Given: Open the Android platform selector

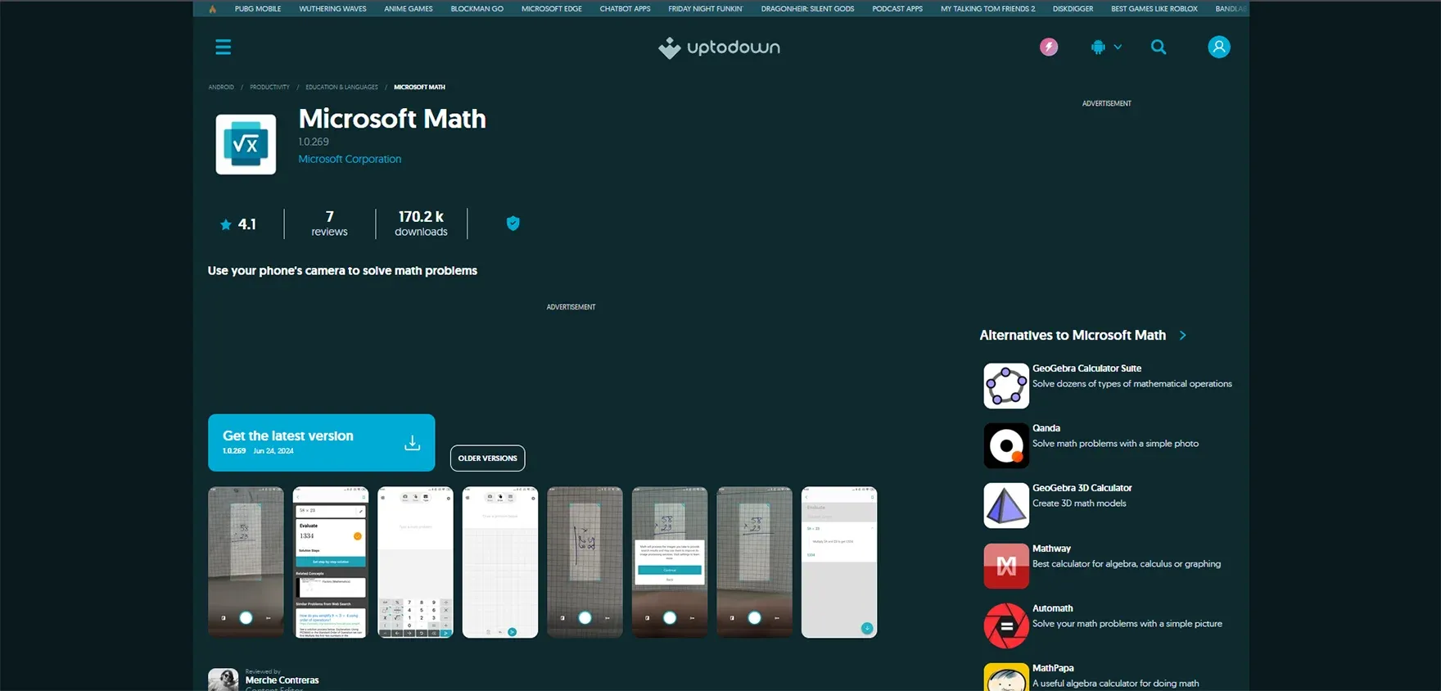Looking at the screenshot, I should coord(1105,47).
